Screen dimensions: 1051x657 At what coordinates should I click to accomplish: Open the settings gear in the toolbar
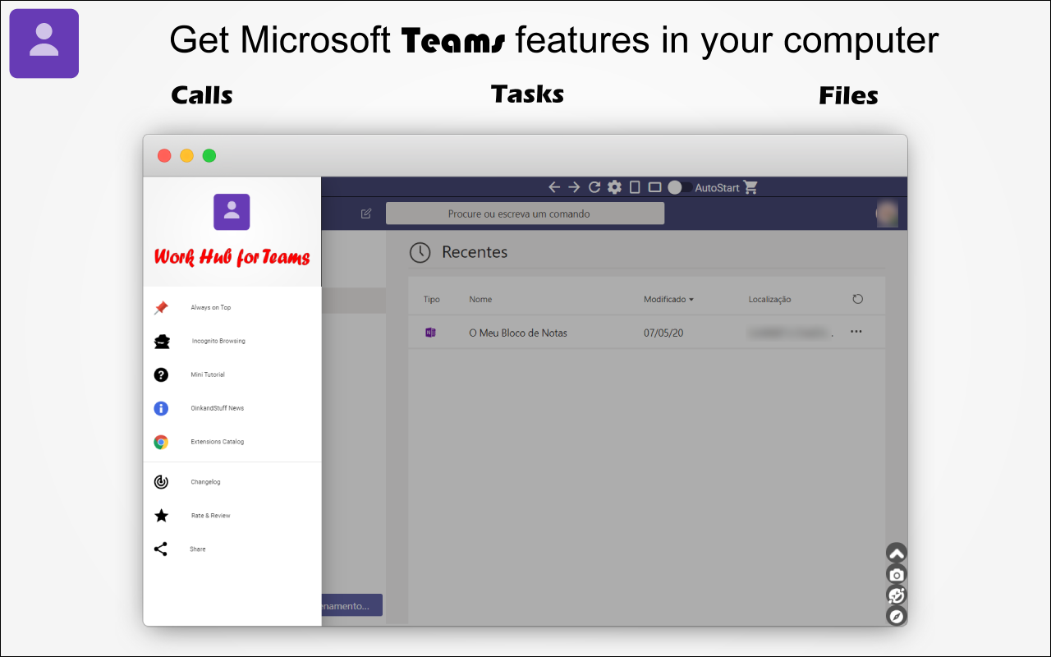point(614,187)
